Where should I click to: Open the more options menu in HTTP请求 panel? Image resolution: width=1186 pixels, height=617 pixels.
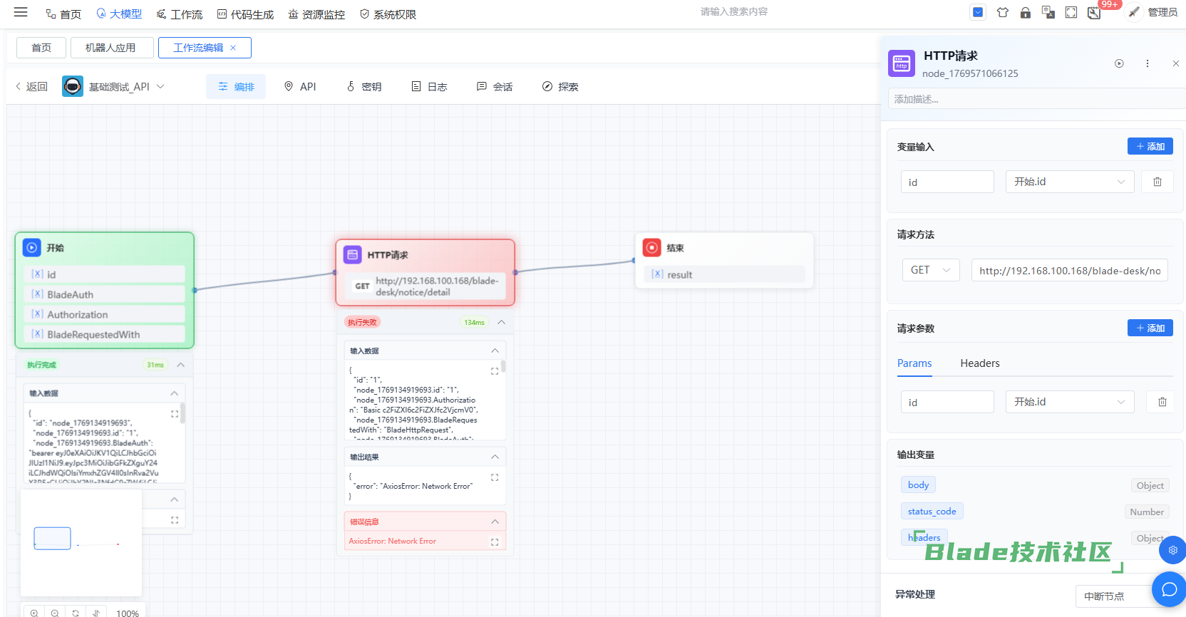pyautogui.click(x=1148, y=63)
